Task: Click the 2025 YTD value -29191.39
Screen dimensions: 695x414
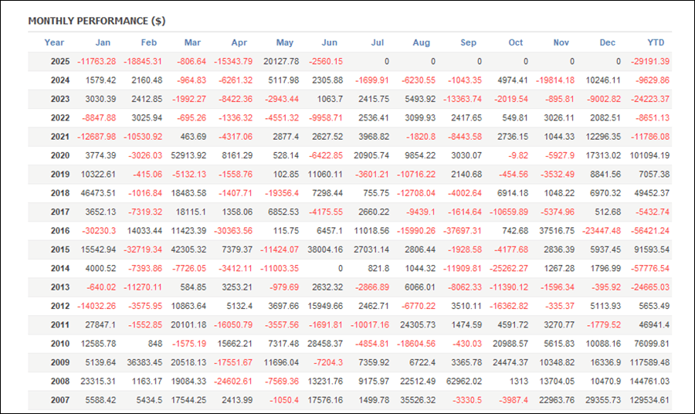Action: click(x=650, y=62)
